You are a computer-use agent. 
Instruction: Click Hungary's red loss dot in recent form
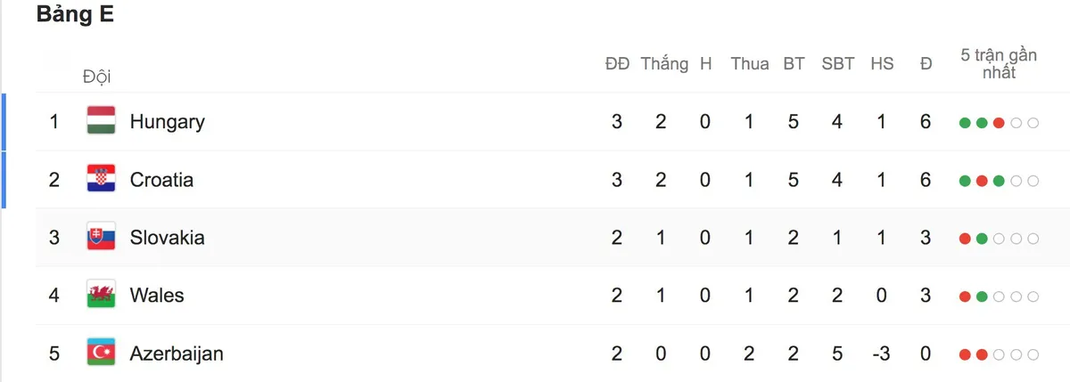(x=999, y=123)
